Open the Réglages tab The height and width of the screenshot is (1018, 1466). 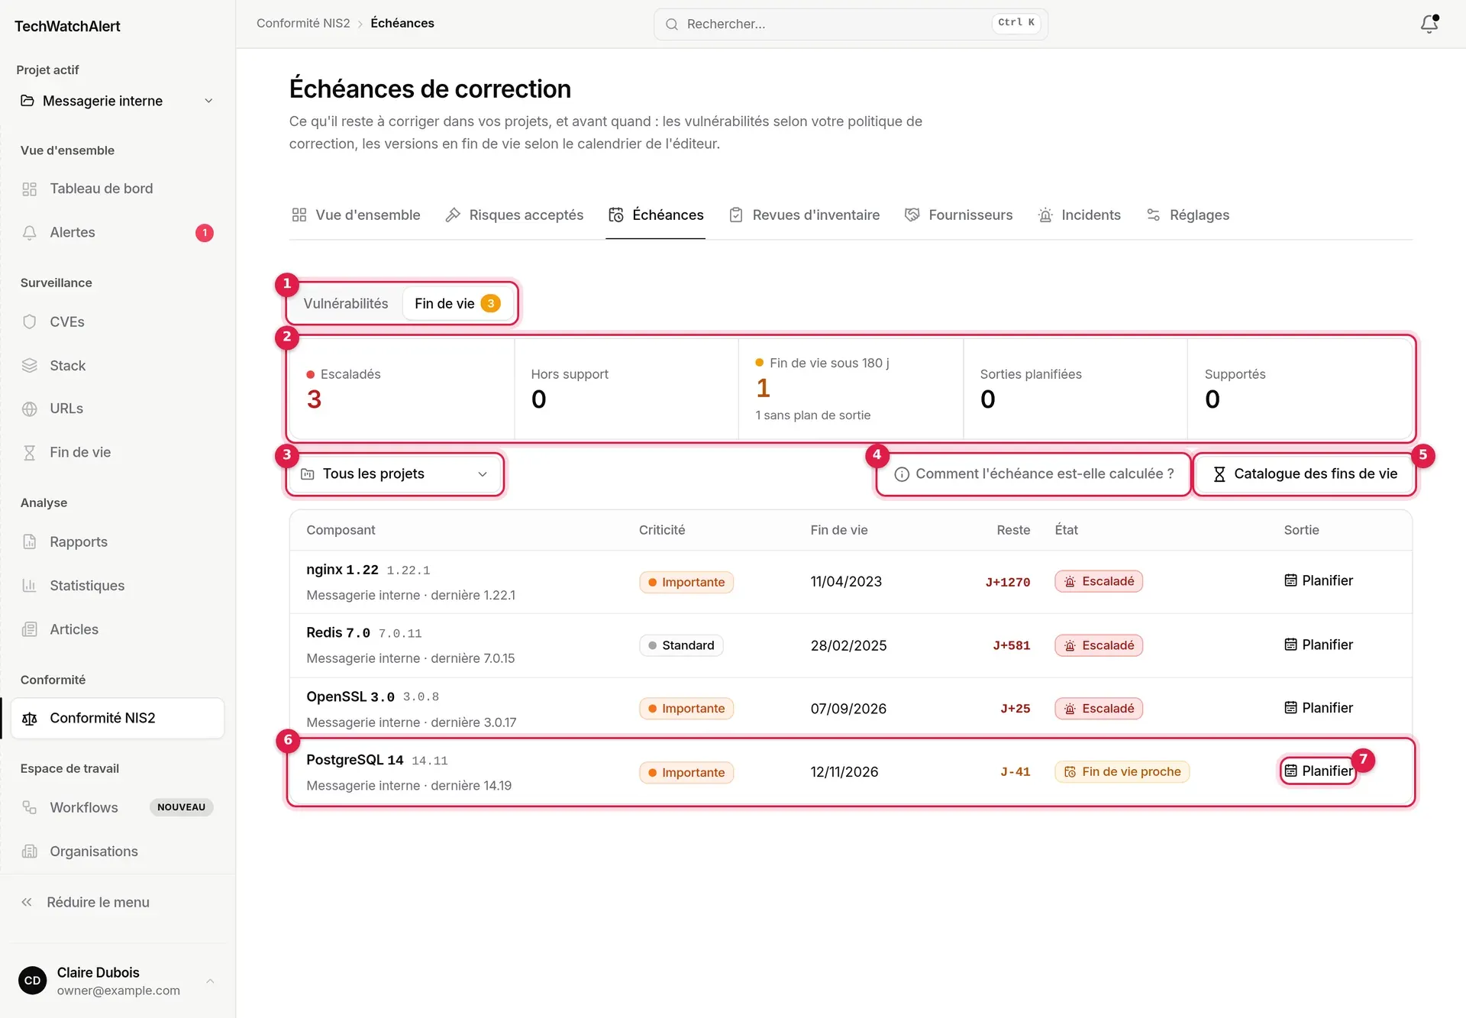(1187, 215)
